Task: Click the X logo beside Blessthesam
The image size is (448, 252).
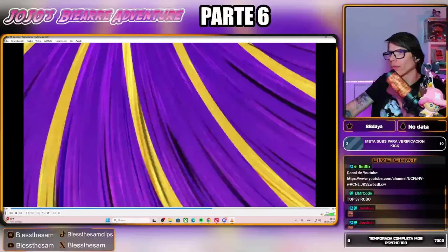Action: pos(62,245)
